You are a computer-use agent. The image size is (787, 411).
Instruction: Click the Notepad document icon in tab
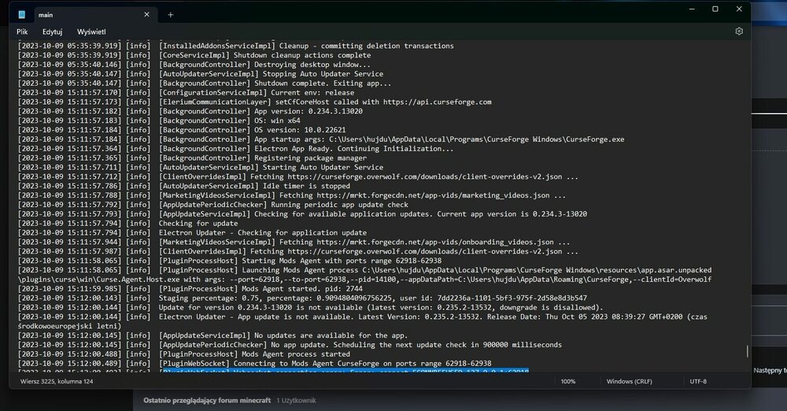(x=21, y=15)
